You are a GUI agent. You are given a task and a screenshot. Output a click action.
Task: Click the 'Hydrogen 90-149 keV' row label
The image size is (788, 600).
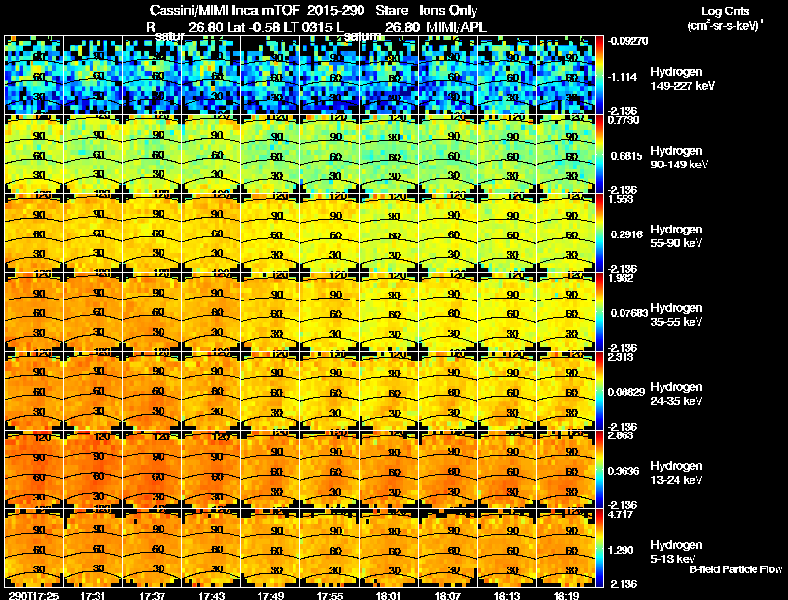point(679,158)
